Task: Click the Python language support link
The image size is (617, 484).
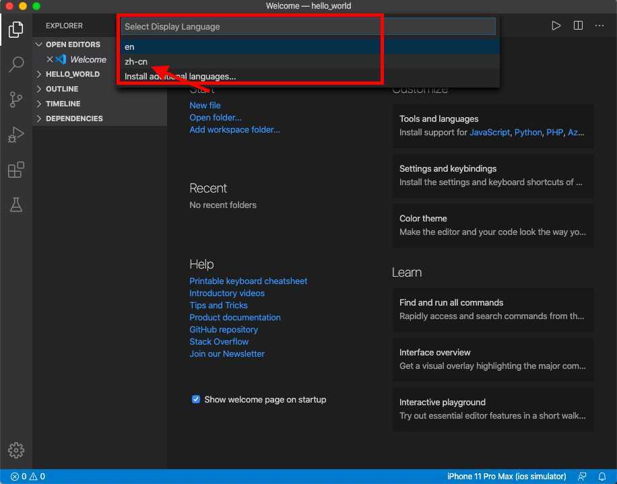Action: [528, 133]
